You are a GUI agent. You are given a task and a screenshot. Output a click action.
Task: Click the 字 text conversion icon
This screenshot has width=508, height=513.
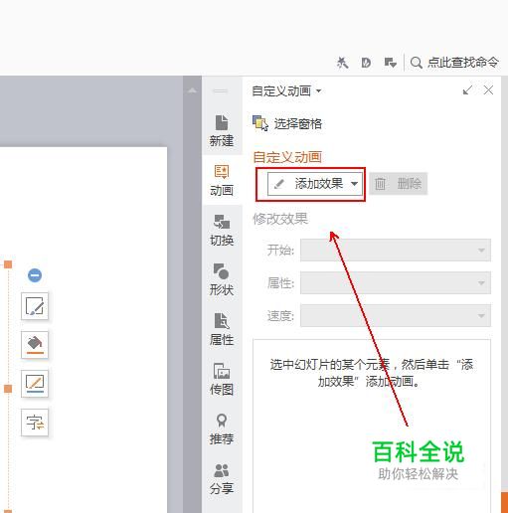(x=35, y=423)
